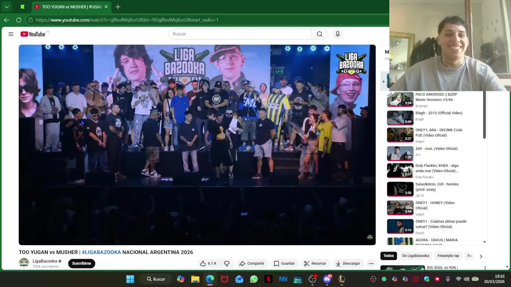
Task: Open a new browser tab with plus
Action: [118, 7]
